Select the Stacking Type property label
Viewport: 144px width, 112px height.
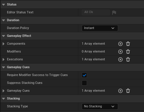pos(17,106)
